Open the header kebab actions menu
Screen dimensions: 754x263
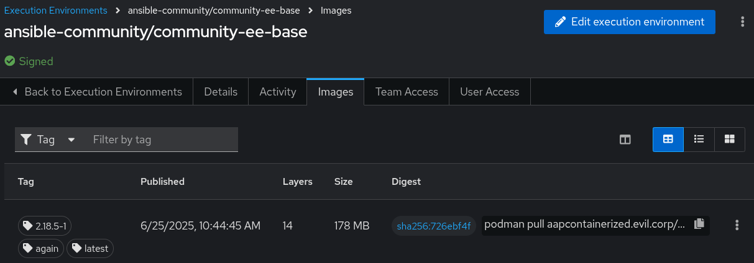coord(742,22)
